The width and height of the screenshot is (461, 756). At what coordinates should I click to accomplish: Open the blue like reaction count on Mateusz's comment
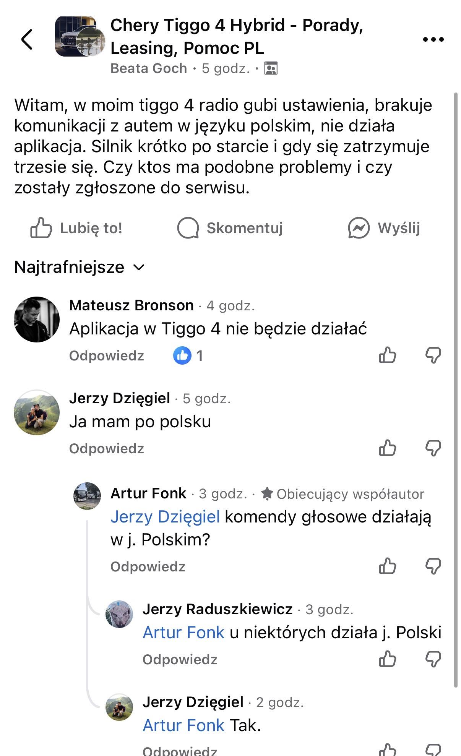tap(188, 355)
